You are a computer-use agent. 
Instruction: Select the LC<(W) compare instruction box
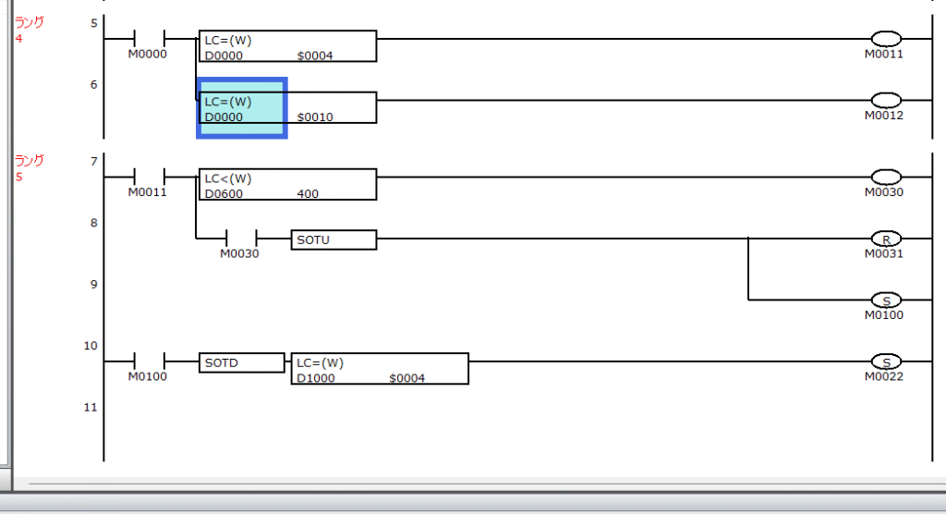pos(288,185)
